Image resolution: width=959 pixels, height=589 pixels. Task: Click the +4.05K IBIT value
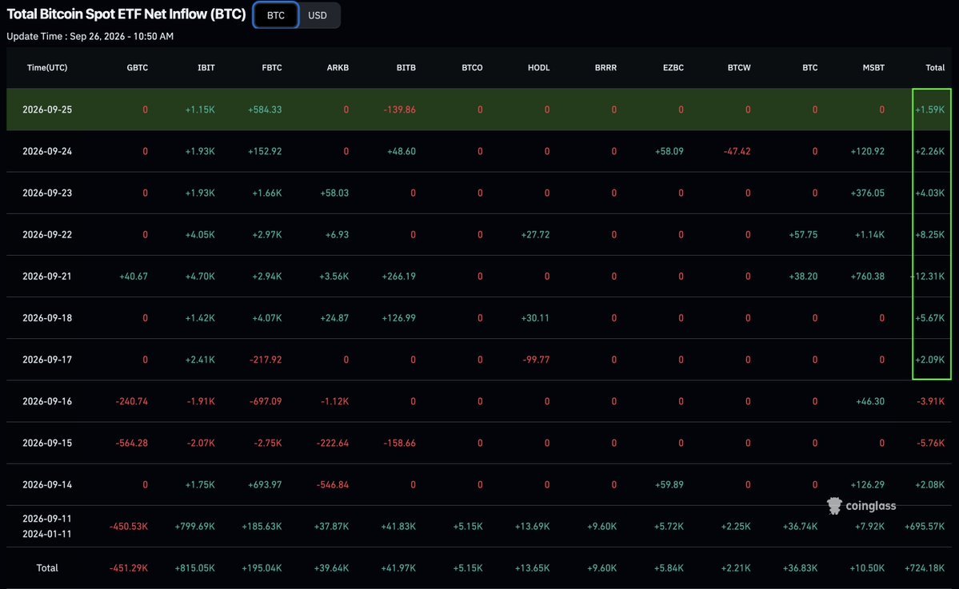pos(200,235)
